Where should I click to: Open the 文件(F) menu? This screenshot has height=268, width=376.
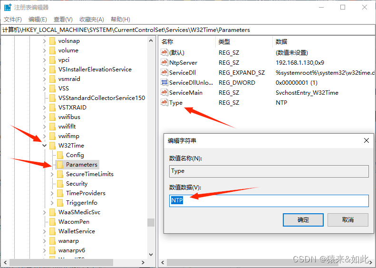pyautogui.click(x=13, y=20)
